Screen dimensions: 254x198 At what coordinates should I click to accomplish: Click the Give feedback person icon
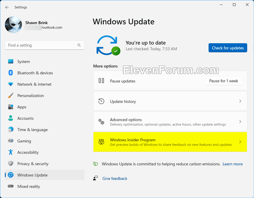(96, 178)
